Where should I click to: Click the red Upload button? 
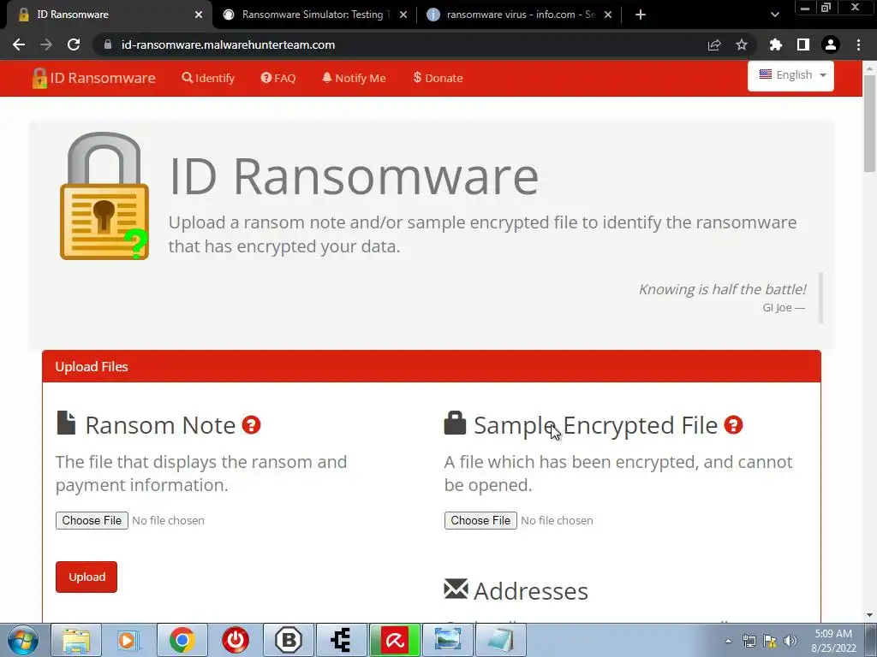coord(87,577)
